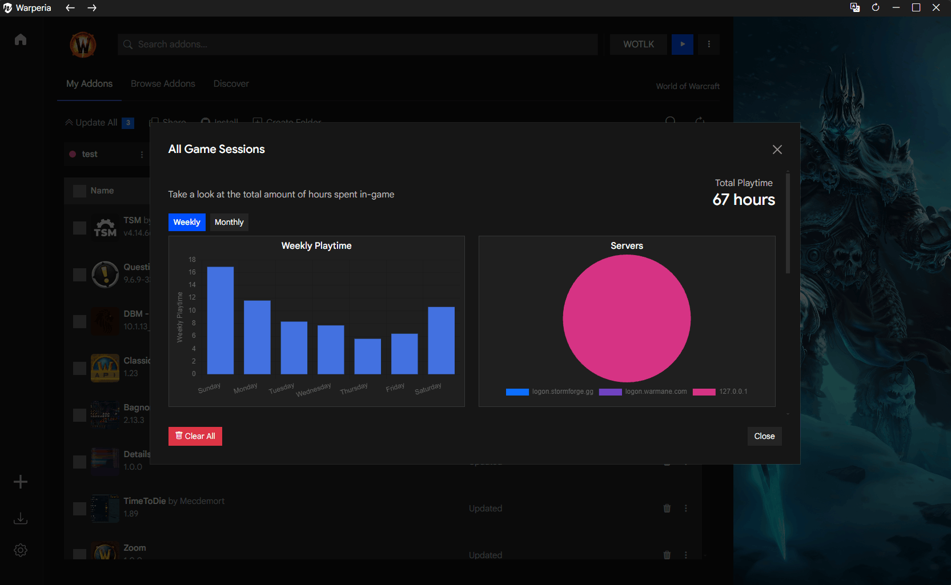Viewport: 951px width, 585px height.
Task: Click the dialog's vertical scrollbar
Action: coord(788,223)
